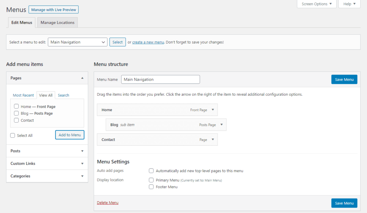Image resolution: width=367 pixels, height=213 pixels.
Task: Click the create a new menu link
Action: [x=148, y=42]
